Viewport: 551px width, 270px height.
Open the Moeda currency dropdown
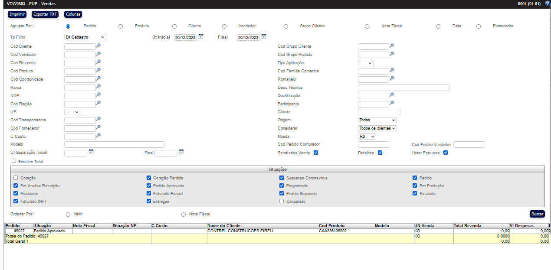367,137
